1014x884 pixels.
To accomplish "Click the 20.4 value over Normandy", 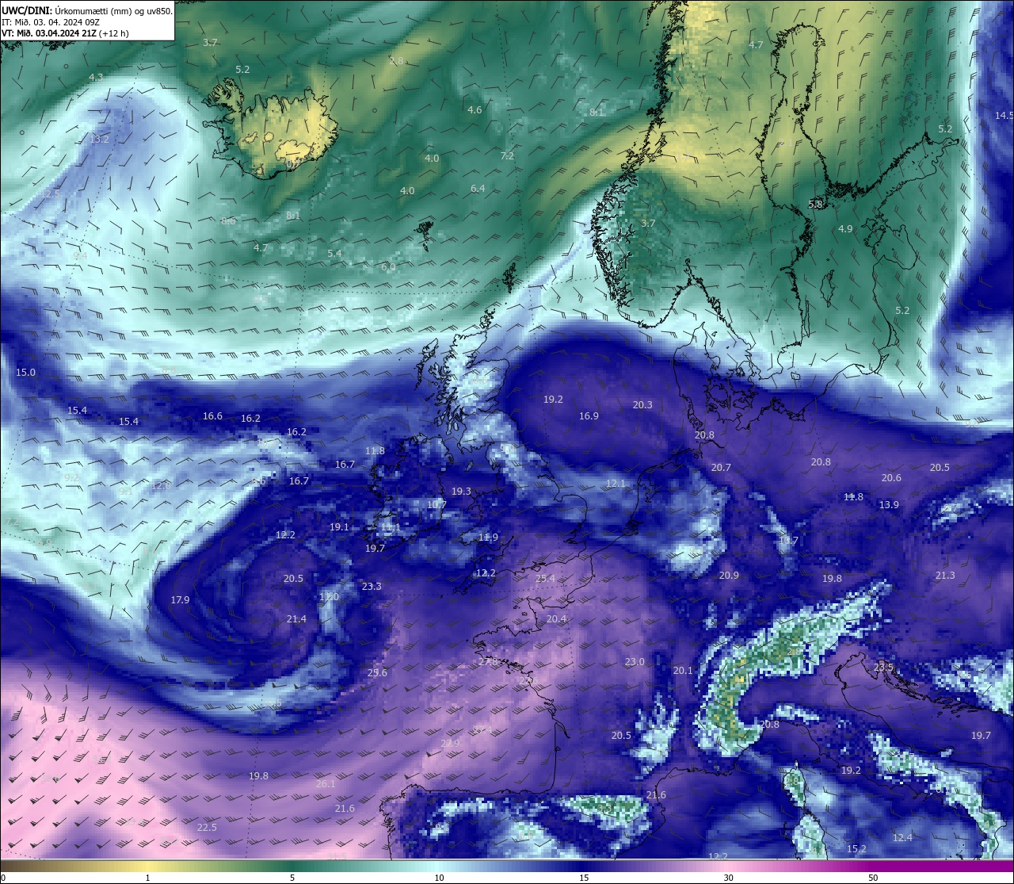I will click(556, 618).
